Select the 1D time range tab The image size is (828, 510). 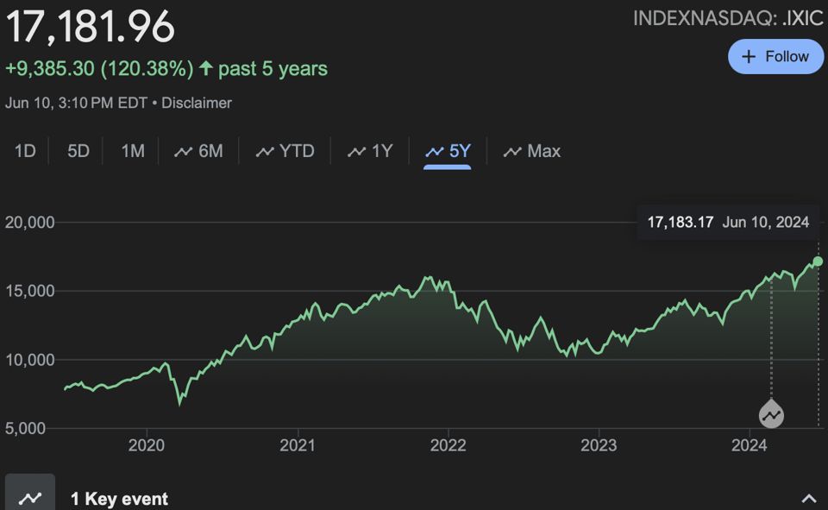click(25, 151)
